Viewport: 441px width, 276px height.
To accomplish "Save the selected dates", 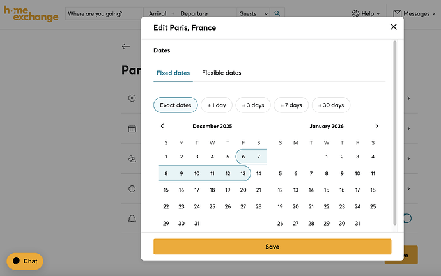I will click(x=272, y=247).
